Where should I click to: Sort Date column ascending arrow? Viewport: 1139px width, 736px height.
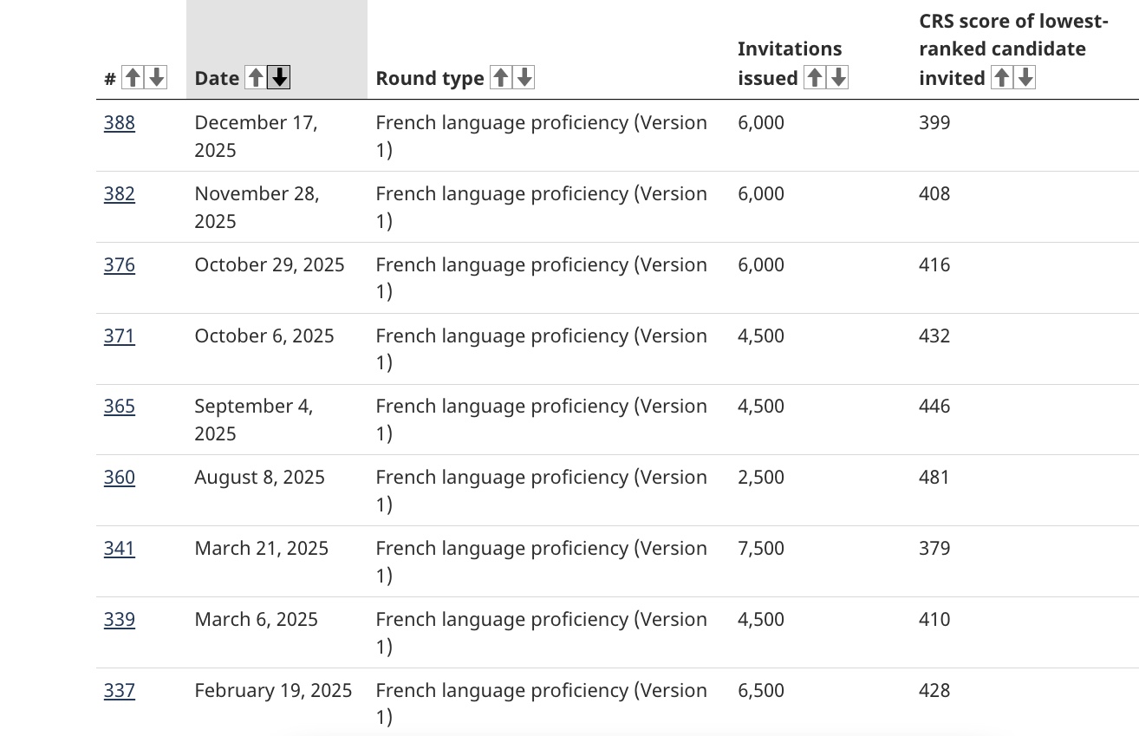(x=256, y=78)
